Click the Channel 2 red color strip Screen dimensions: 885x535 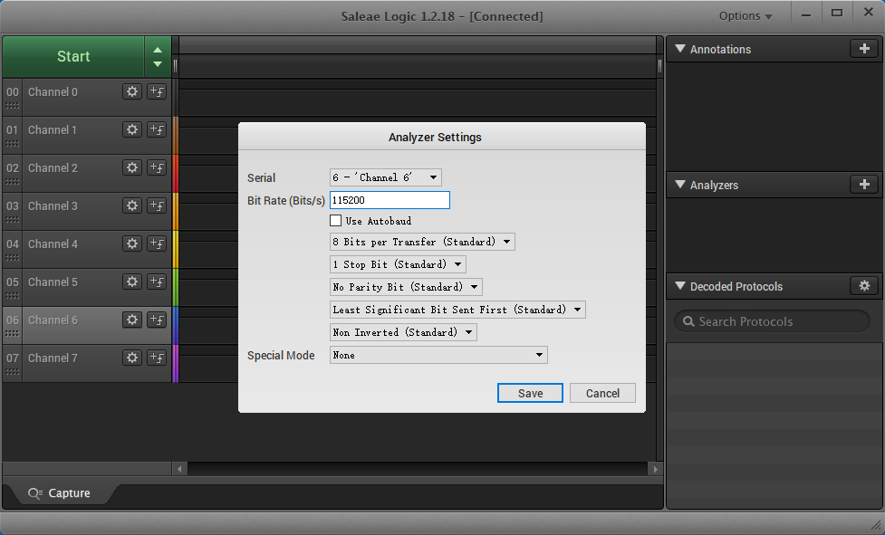(176, 173)
